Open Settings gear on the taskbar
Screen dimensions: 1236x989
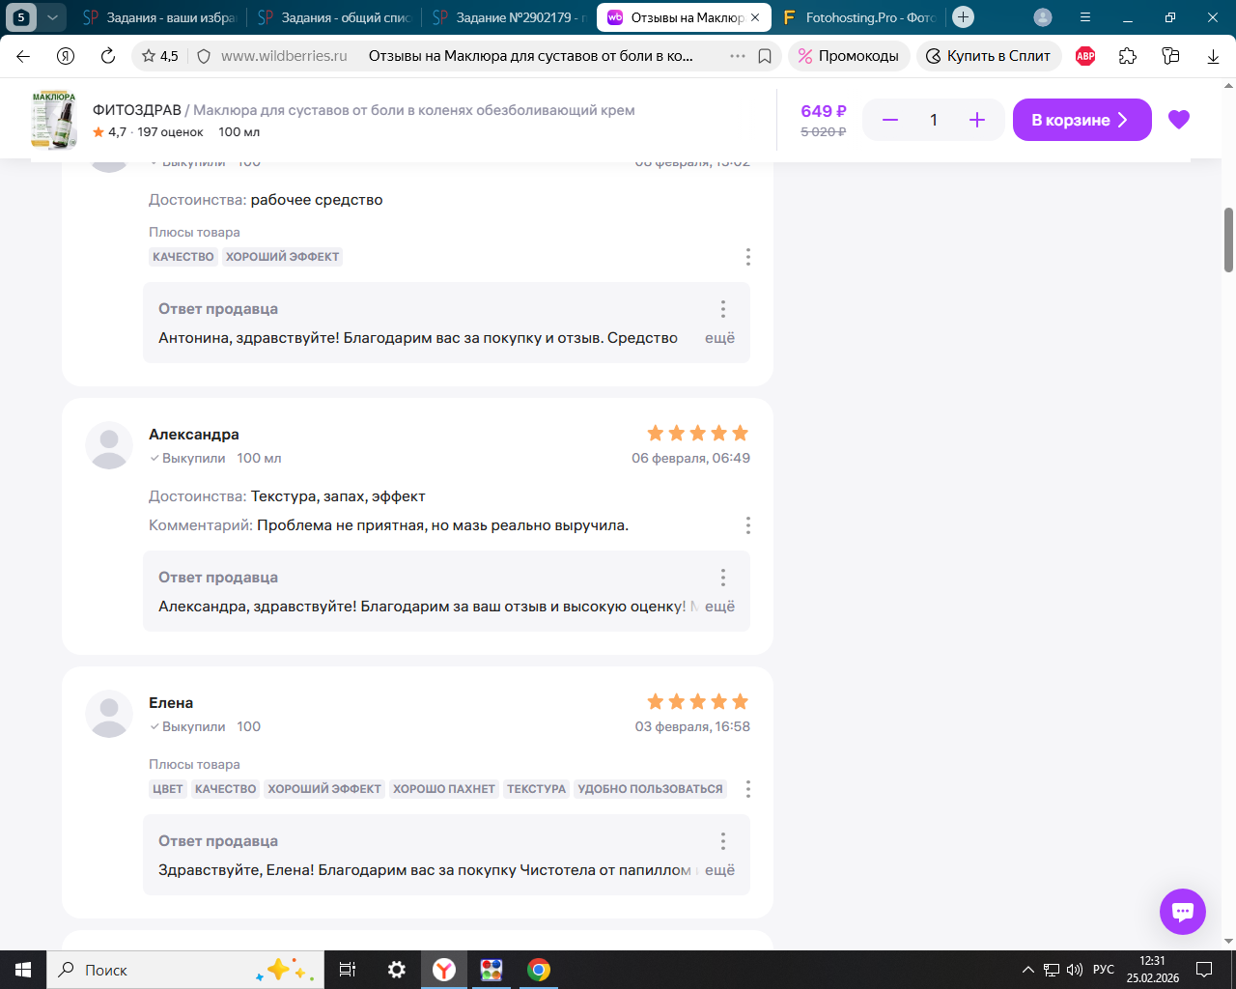pos(396,970)
